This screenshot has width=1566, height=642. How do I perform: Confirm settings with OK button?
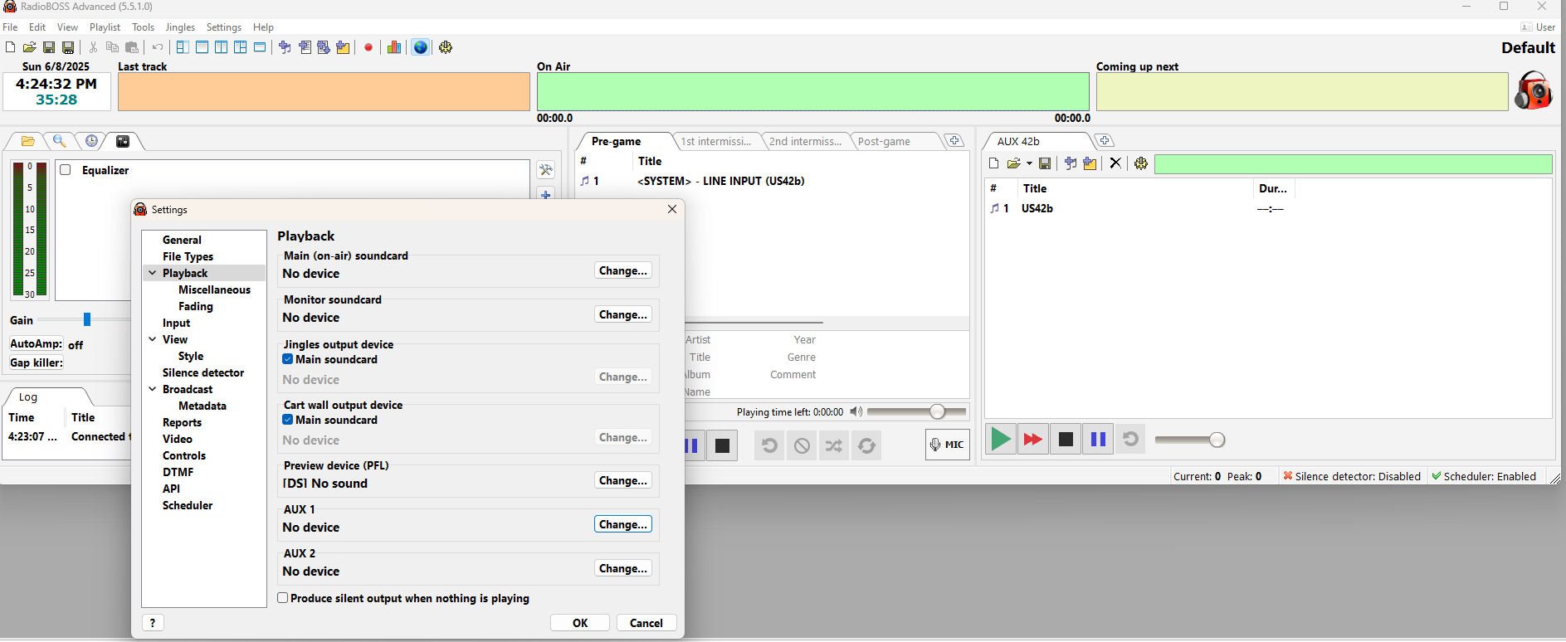pyautogui.click(x=580, y=623)
